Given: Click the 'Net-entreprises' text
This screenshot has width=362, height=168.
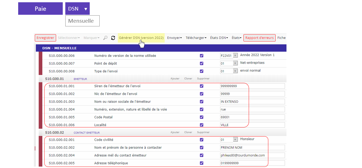Looking at the screenshot, I should (252, 63).
